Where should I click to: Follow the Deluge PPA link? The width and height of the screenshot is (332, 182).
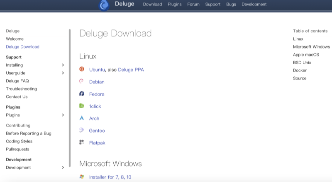pyautogui.click(x=131, y=70)
